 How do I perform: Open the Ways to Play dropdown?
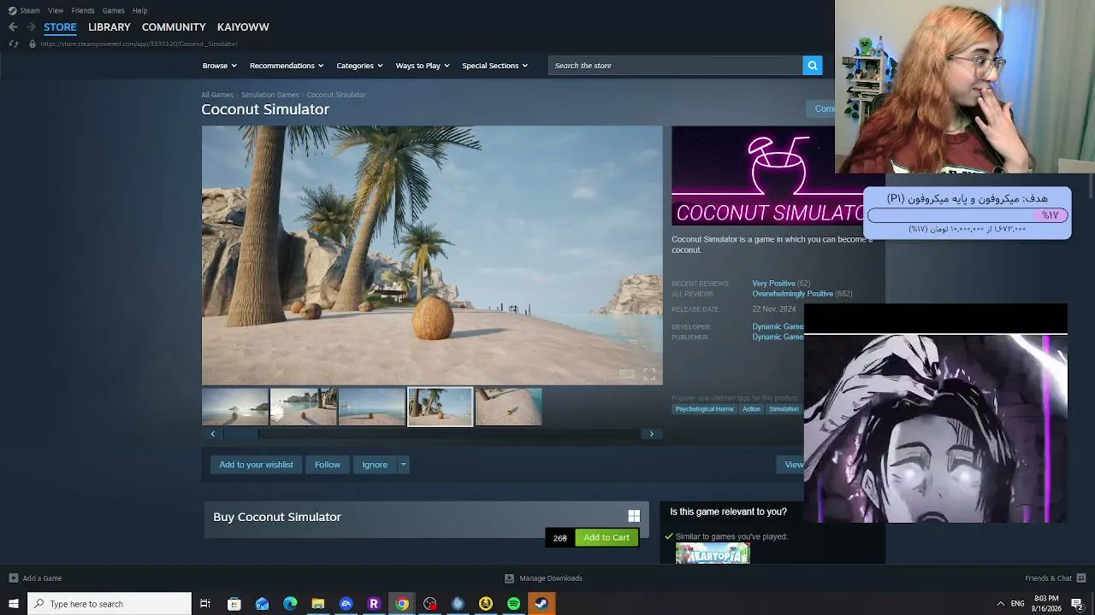click(x=423, y=66)
